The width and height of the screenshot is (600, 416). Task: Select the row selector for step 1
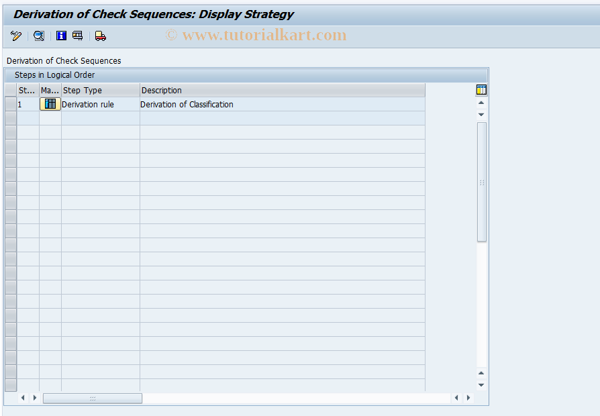[11, 104]
